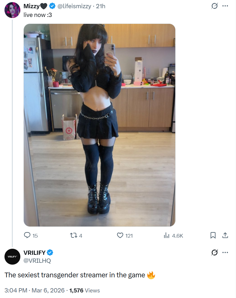Screen dimensions: 236x298
Task: Open the @lifeismizzy handle link
Action: click(74, 6)
